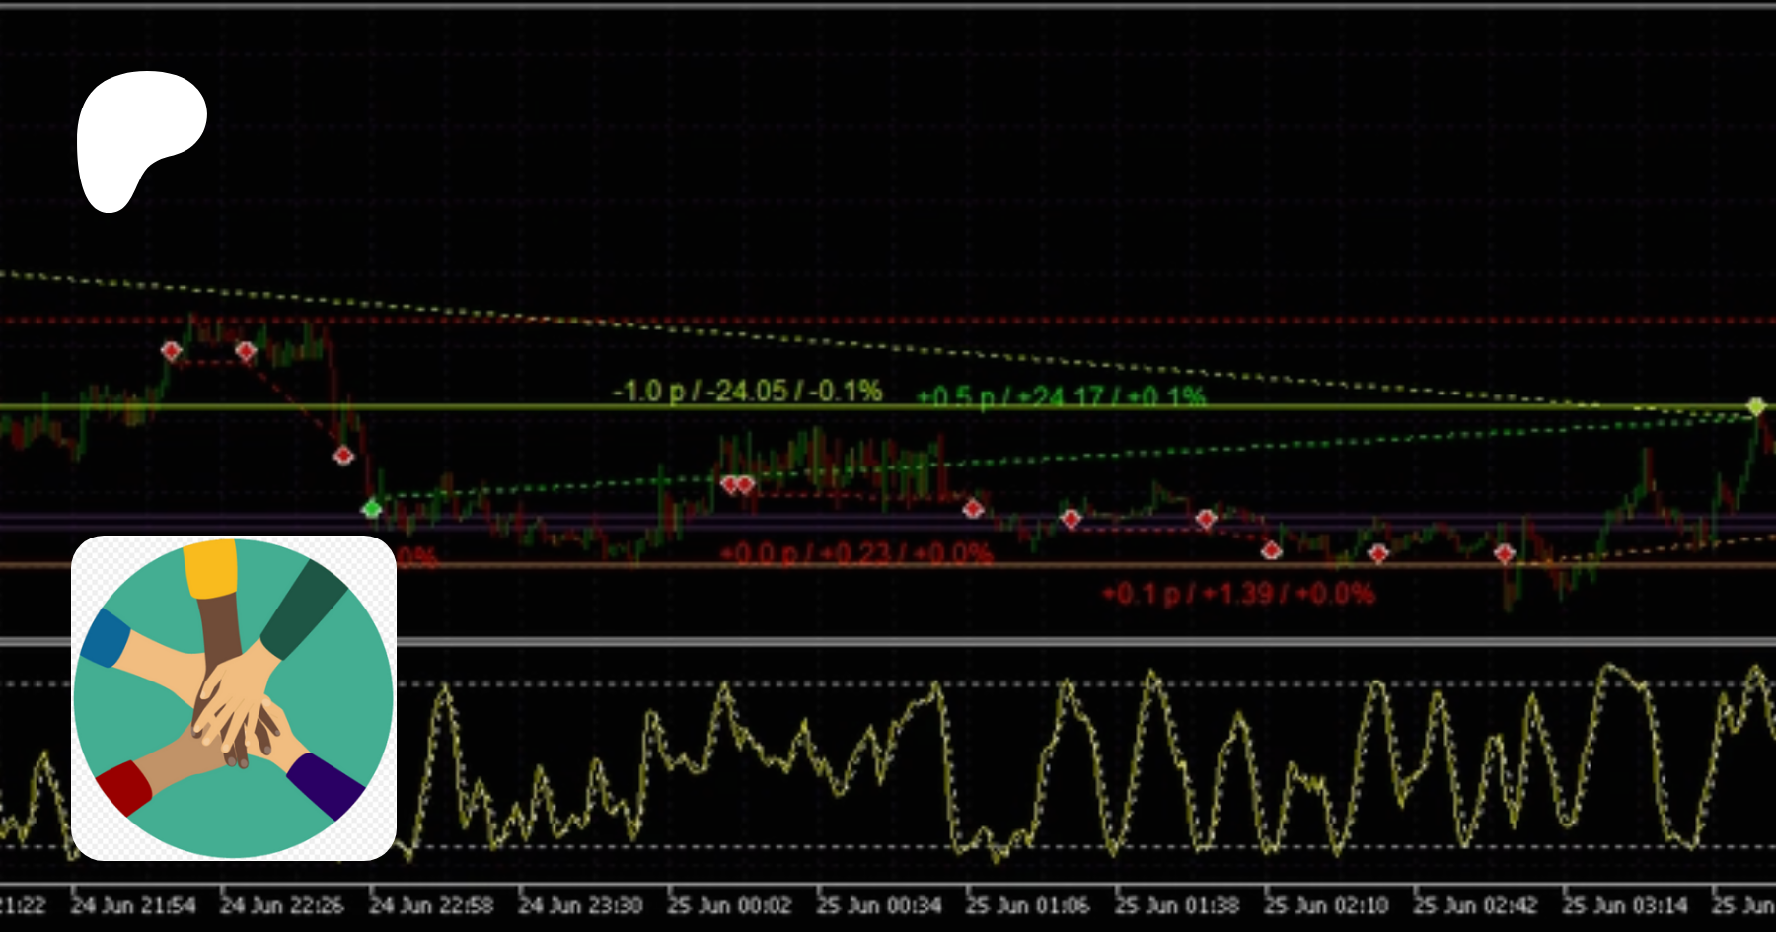
Task: Click the second red diamond marker from left
Action: (x=246, y=351)
